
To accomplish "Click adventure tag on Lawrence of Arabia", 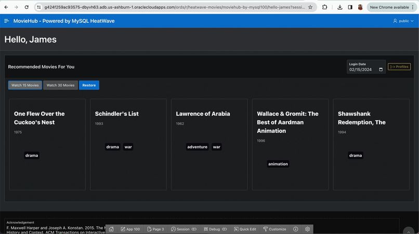I will (197, 147).
